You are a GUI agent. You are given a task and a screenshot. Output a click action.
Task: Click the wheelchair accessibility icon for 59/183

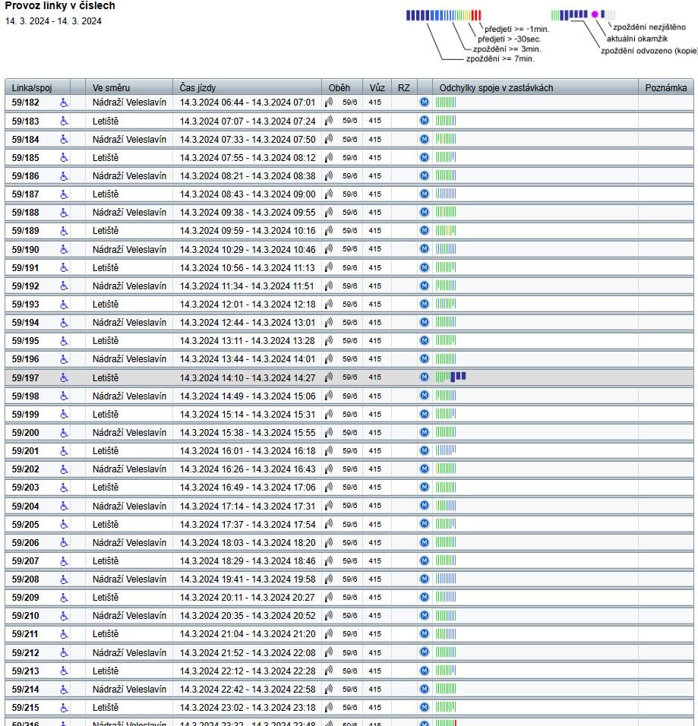click(x=64, y=122)
